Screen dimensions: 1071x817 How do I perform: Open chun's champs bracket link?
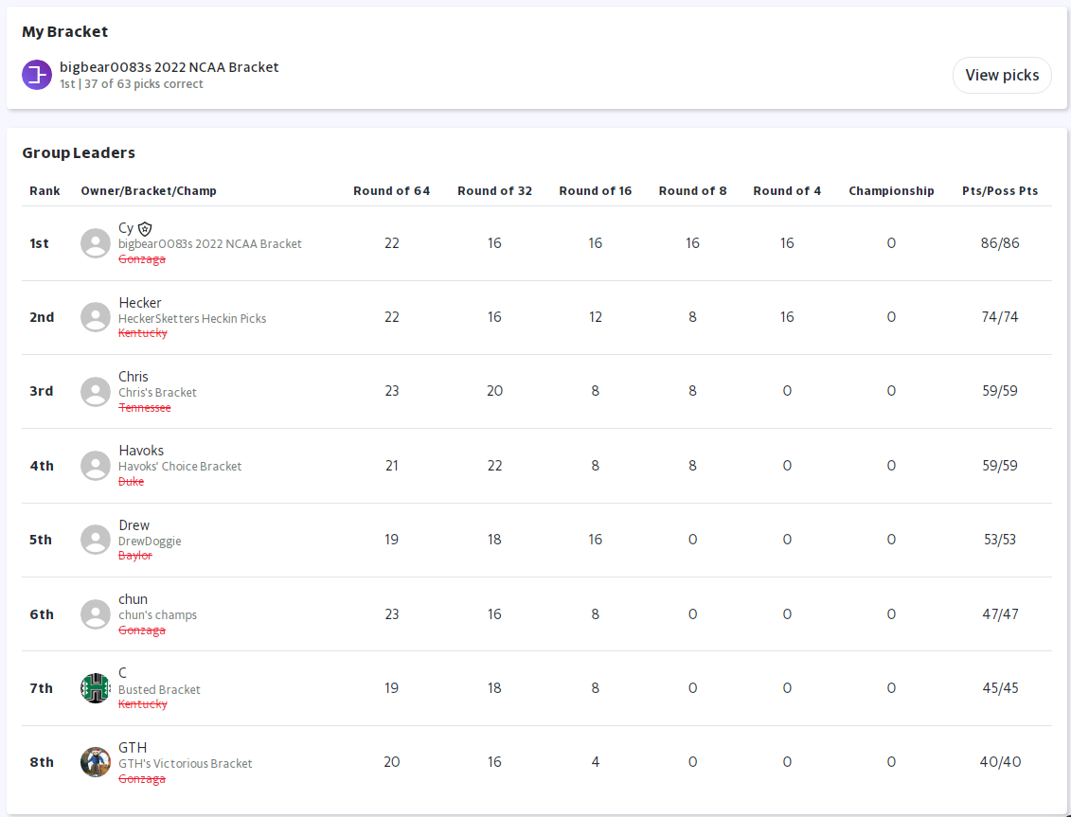tap(157, 614)
